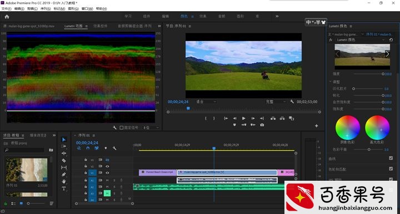Viewport: 400px width, 214px height.
Task: Expand Project panel tabs overflow arrows
Action: [54, 135]
